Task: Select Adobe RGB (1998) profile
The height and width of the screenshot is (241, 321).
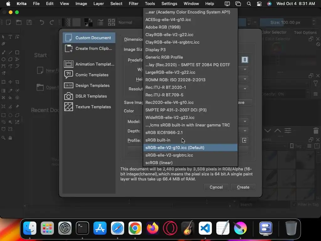Action: pyautogui.click(x=190, y=27)
